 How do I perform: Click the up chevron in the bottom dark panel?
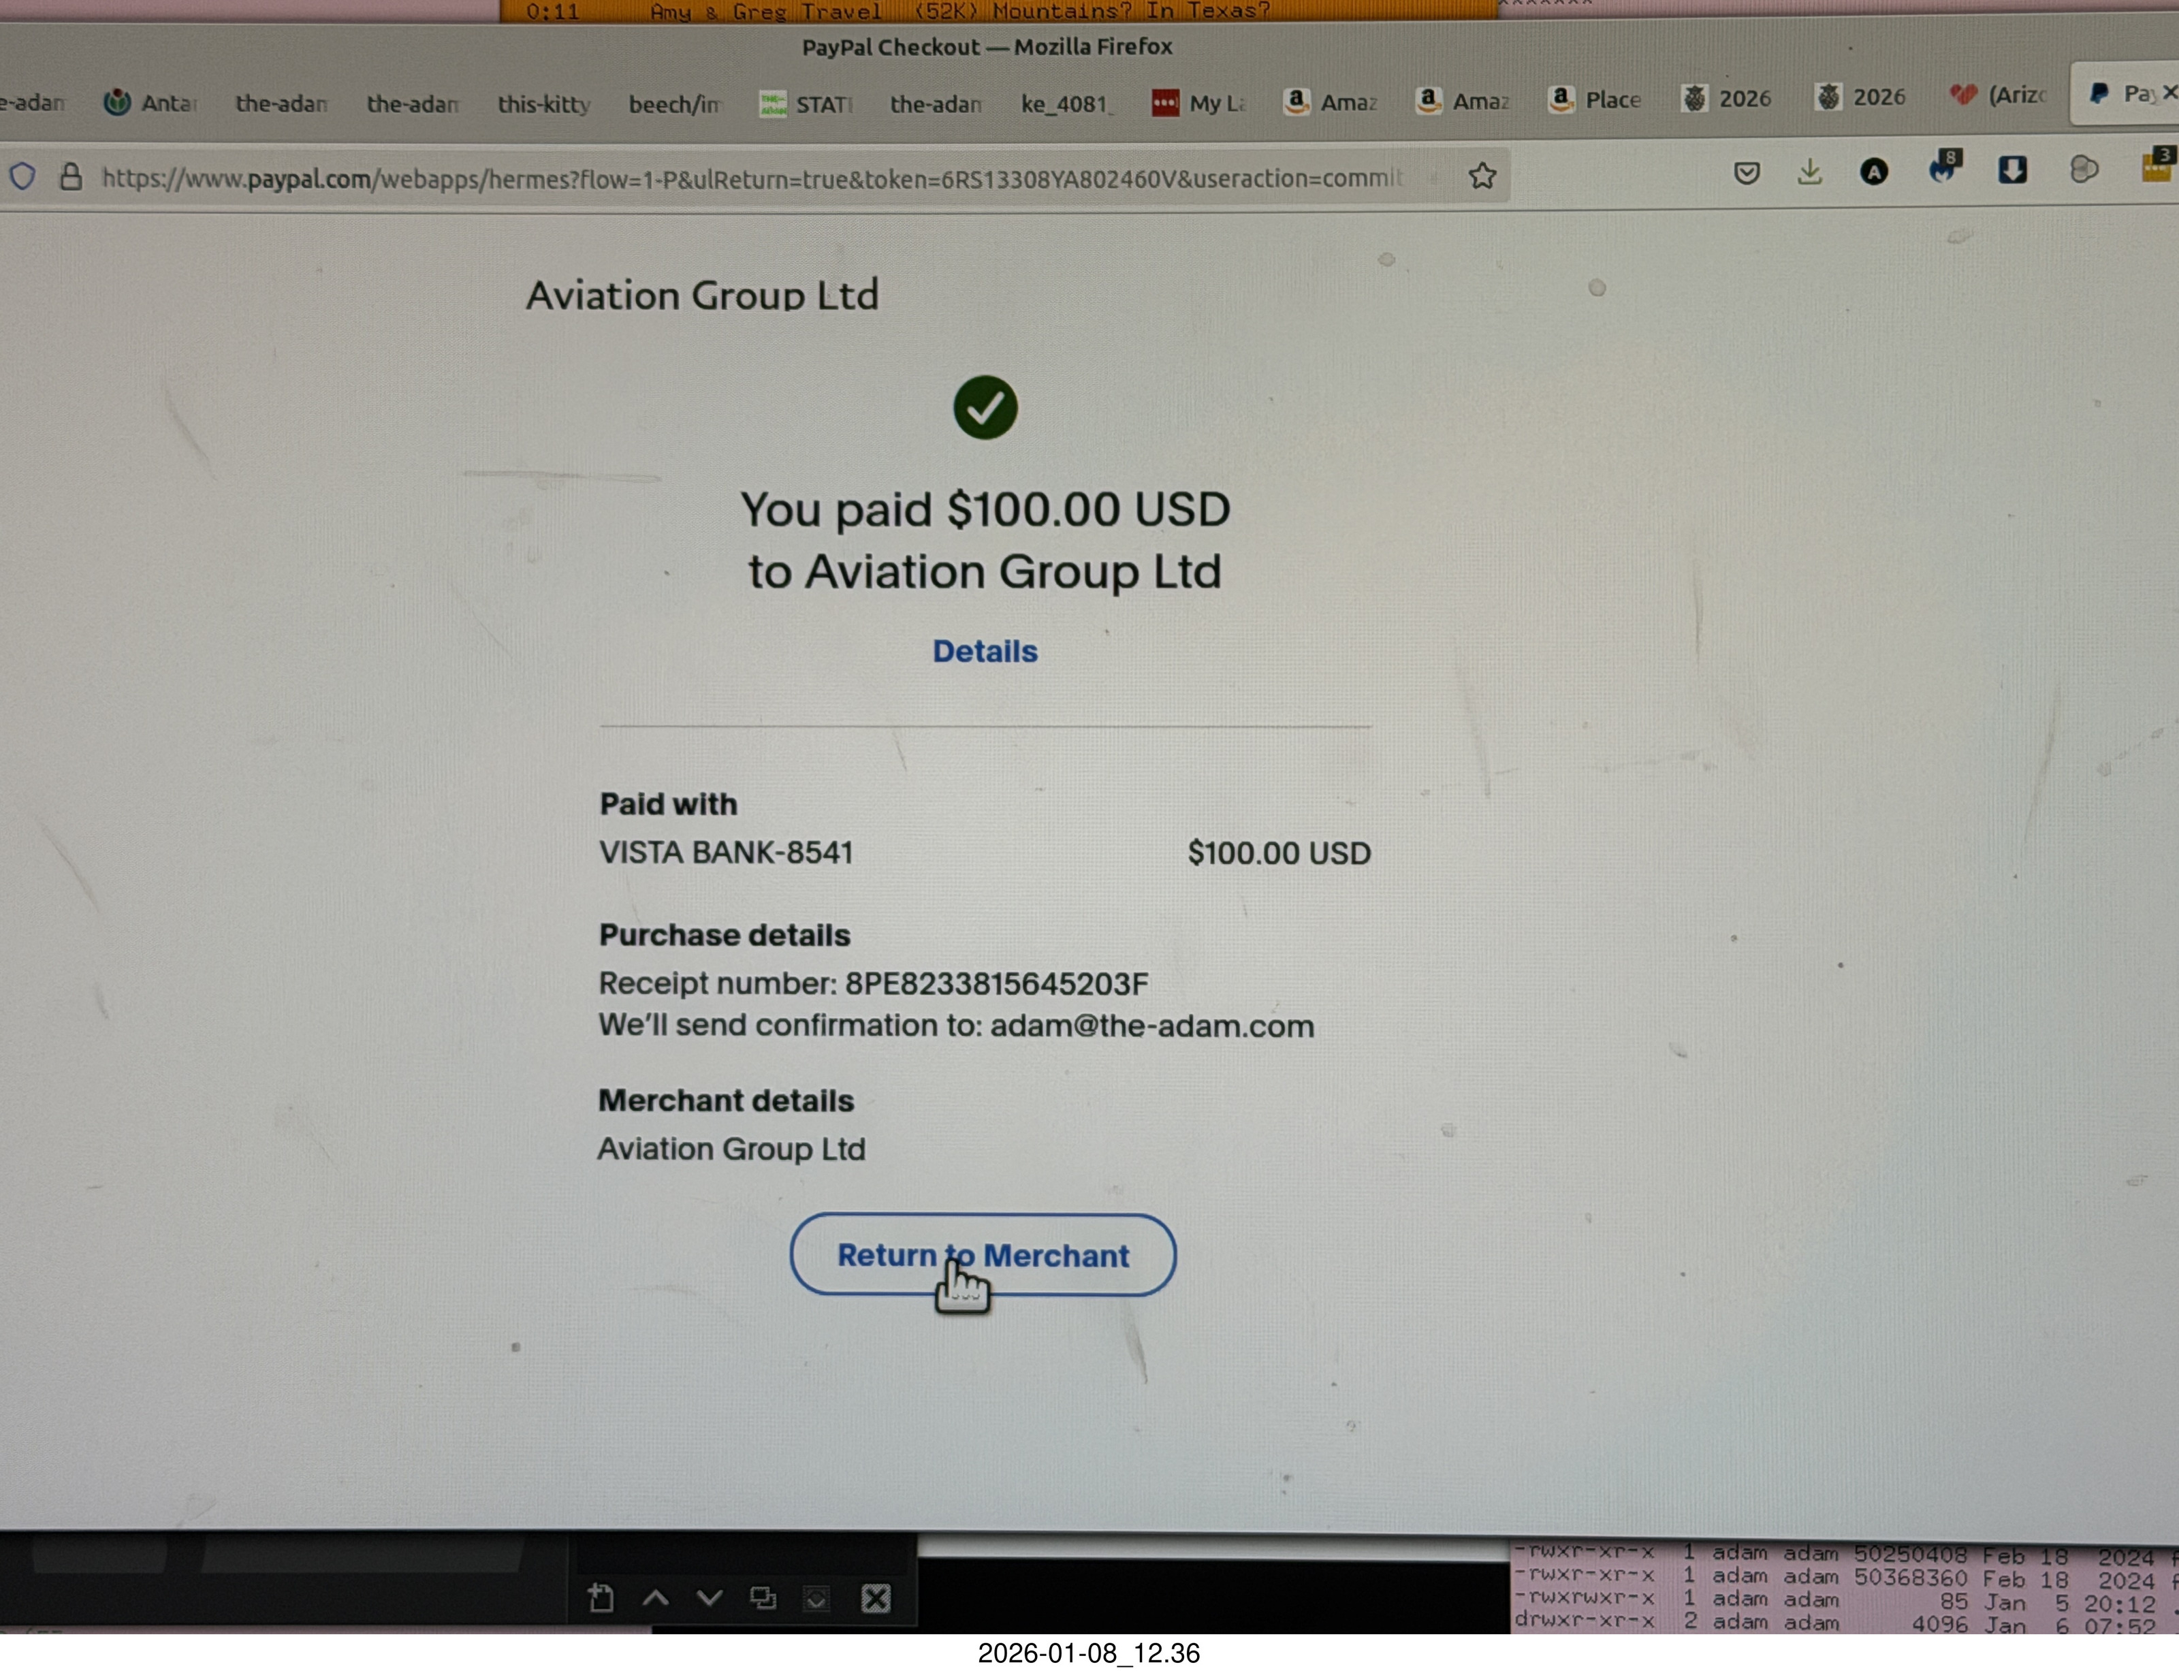(x=655, y=1598)
